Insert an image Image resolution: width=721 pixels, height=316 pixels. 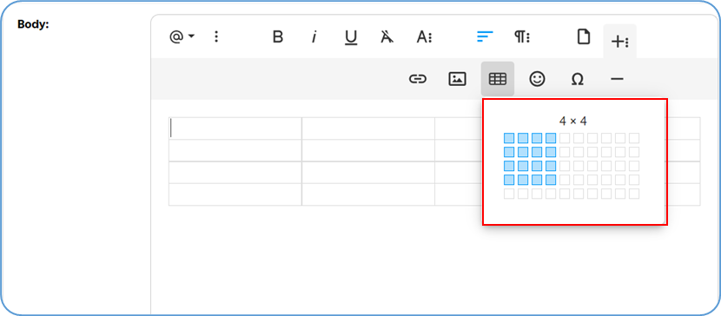(457, 79)
